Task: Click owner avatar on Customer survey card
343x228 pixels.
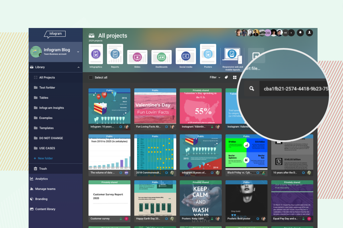Action: (x=126, y=219)
